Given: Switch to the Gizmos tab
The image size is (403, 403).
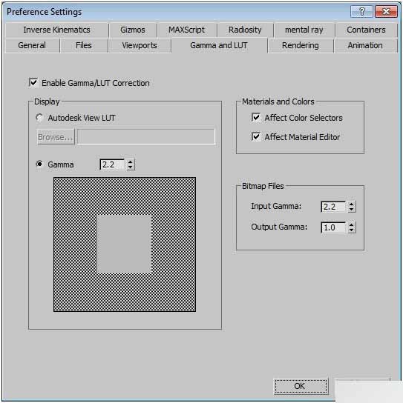Looking at the screenshot, I should 133,30.
